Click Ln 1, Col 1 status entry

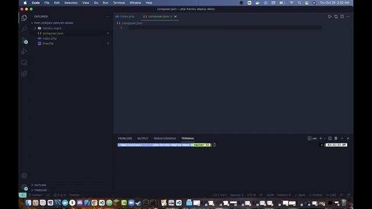tap(220, 195)
